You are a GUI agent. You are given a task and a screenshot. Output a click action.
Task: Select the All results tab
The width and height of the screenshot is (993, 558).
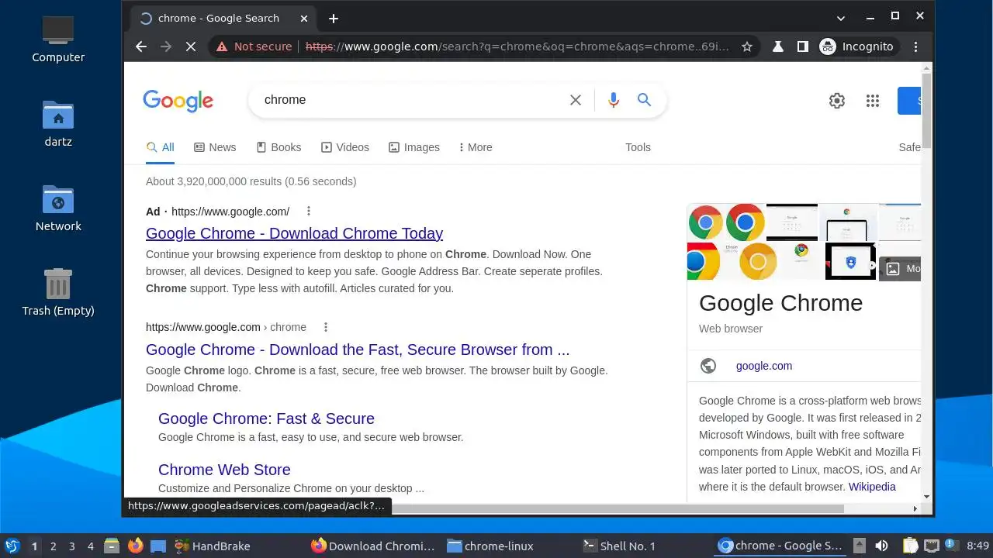[161, 147]
